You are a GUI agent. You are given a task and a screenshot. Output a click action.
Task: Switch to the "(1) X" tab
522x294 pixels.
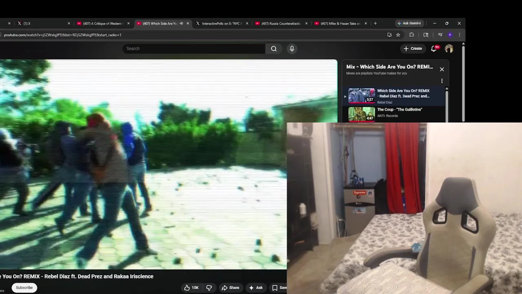point(43,23)
